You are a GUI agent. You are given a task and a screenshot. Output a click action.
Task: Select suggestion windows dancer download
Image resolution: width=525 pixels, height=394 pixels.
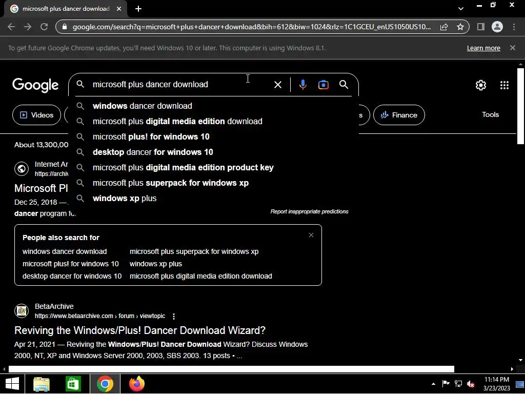click(x=213, y=106)
